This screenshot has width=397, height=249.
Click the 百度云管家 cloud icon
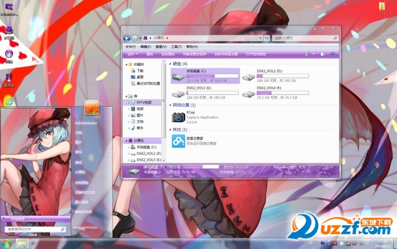click(x=179, y=141)
